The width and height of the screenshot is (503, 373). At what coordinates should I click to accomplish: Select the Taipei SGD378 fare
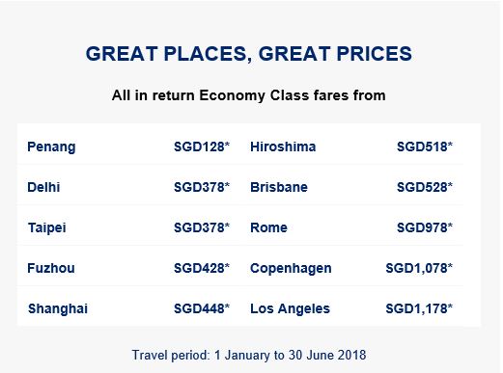pyautogui.click(x=202, y=227)
